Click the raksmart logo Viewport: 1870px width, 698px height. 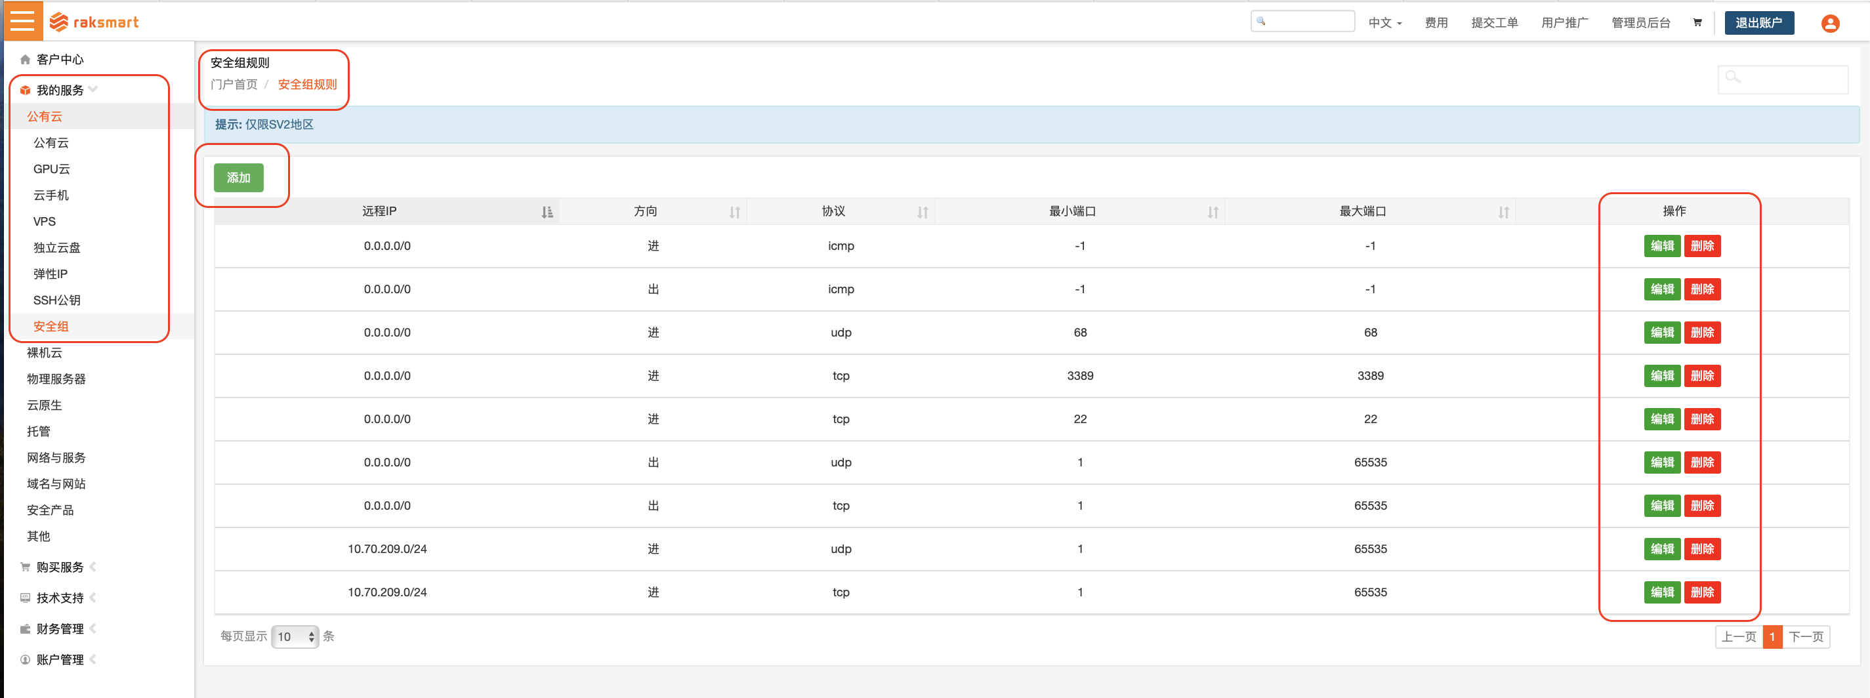[x=94, y=22]
